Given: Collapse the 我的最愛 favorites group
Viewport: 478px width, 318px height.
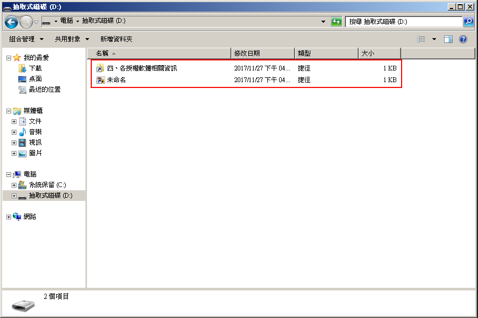Looking at the screenshot, I should pyautogui.click(x=8, y=58).
